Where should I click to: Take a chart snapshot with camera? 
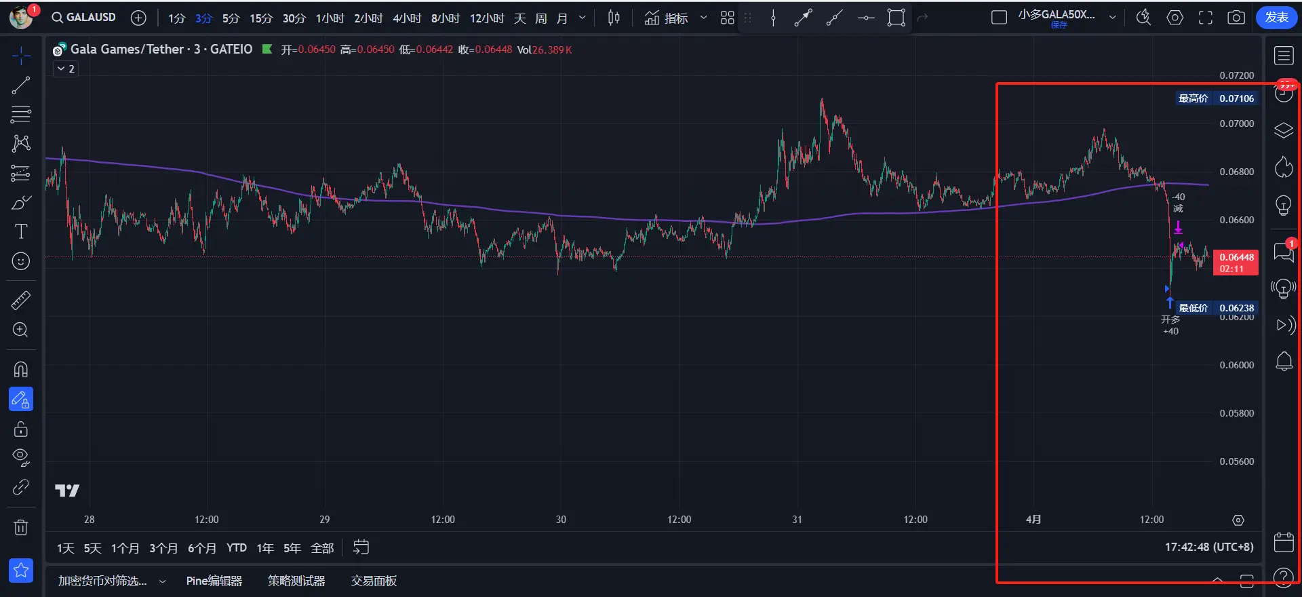click(x=1236, y=18)
